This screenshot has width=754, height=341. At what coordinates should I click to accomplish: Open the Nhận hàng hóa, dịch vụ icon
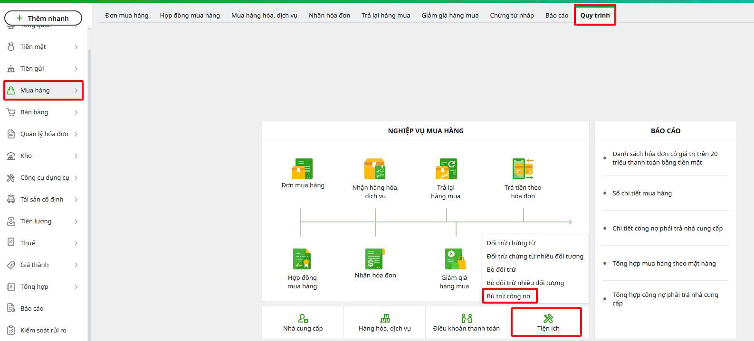pos(375,169)
